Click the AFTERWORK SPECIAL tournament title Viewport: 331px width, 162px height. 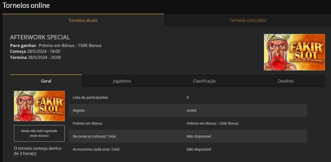point(40,37)
